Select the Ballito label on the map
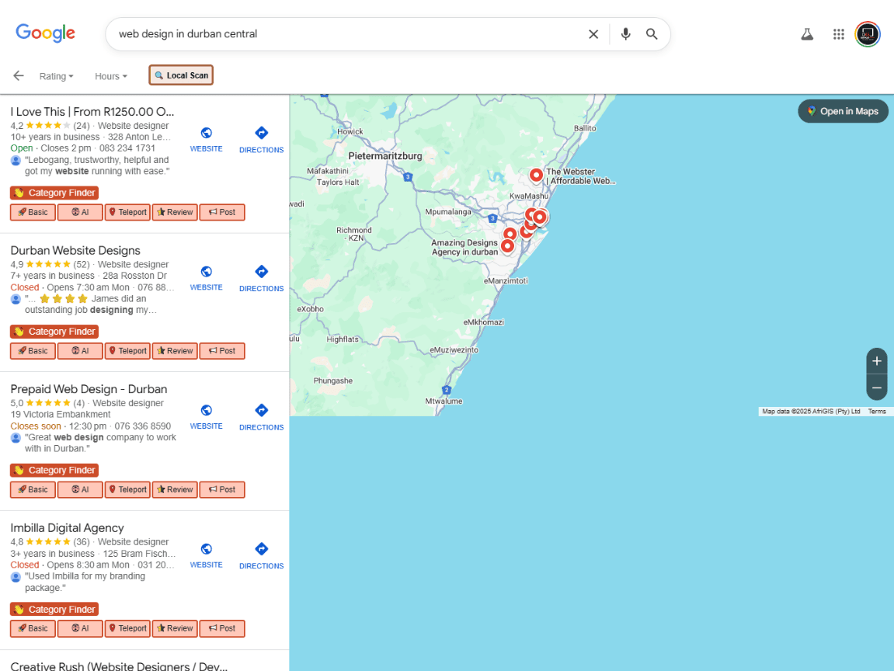 585,128
